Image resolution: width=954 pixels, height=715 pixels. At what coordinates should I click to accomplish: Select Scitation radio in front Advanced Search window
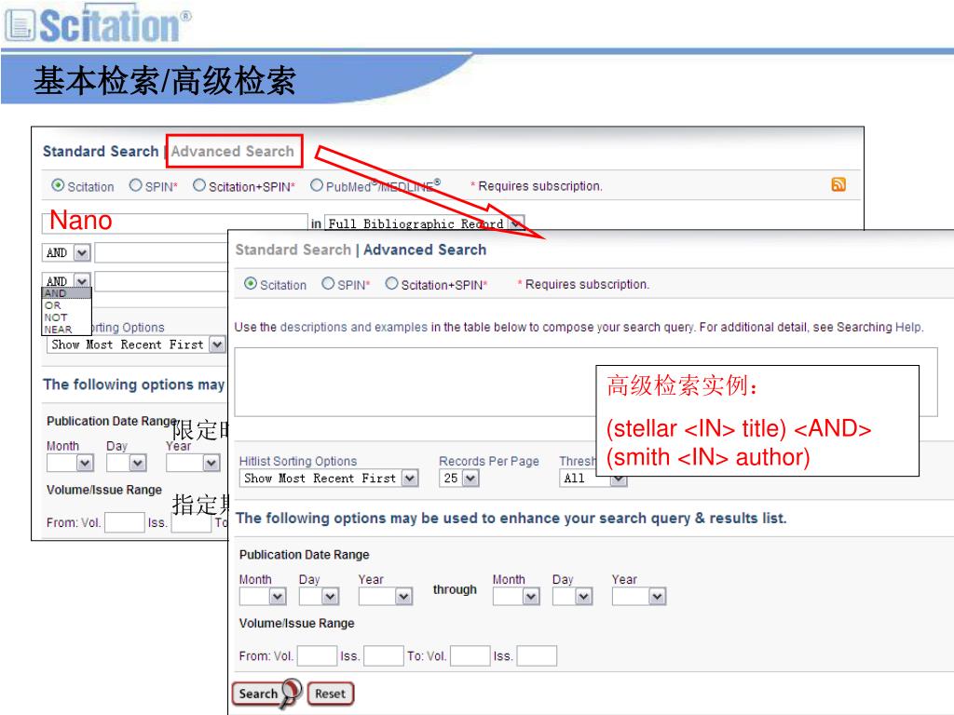[x=250, y=283]
